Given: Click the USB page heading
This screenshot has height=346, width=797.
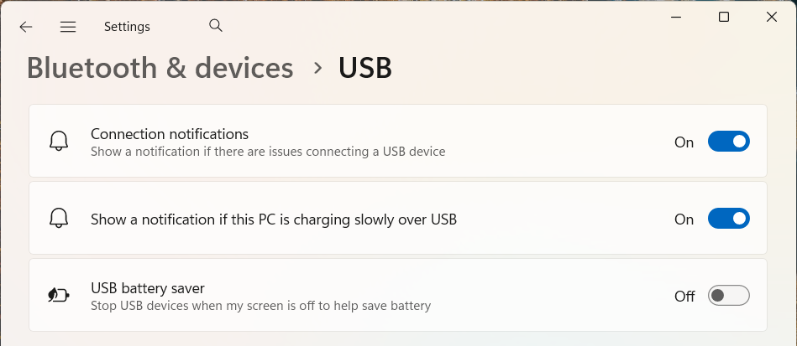Looking at the screenshot, I should coord(365,68).
